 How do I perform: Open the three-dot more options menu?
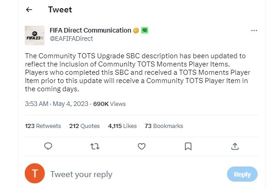[x=254, y=31]
